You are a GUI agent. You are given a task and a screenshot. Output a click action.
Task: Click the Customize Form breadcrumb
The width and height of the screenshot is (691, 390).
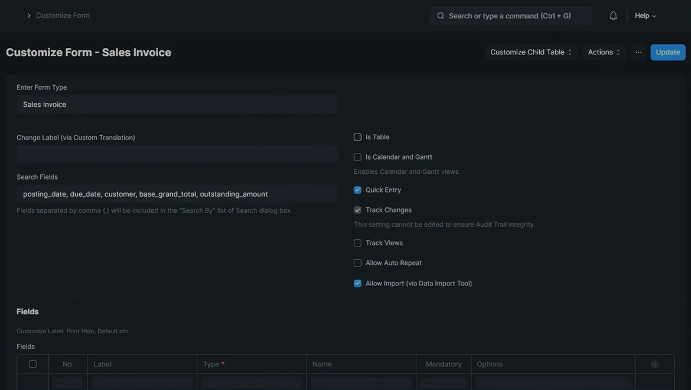click(x=63, y=15)
